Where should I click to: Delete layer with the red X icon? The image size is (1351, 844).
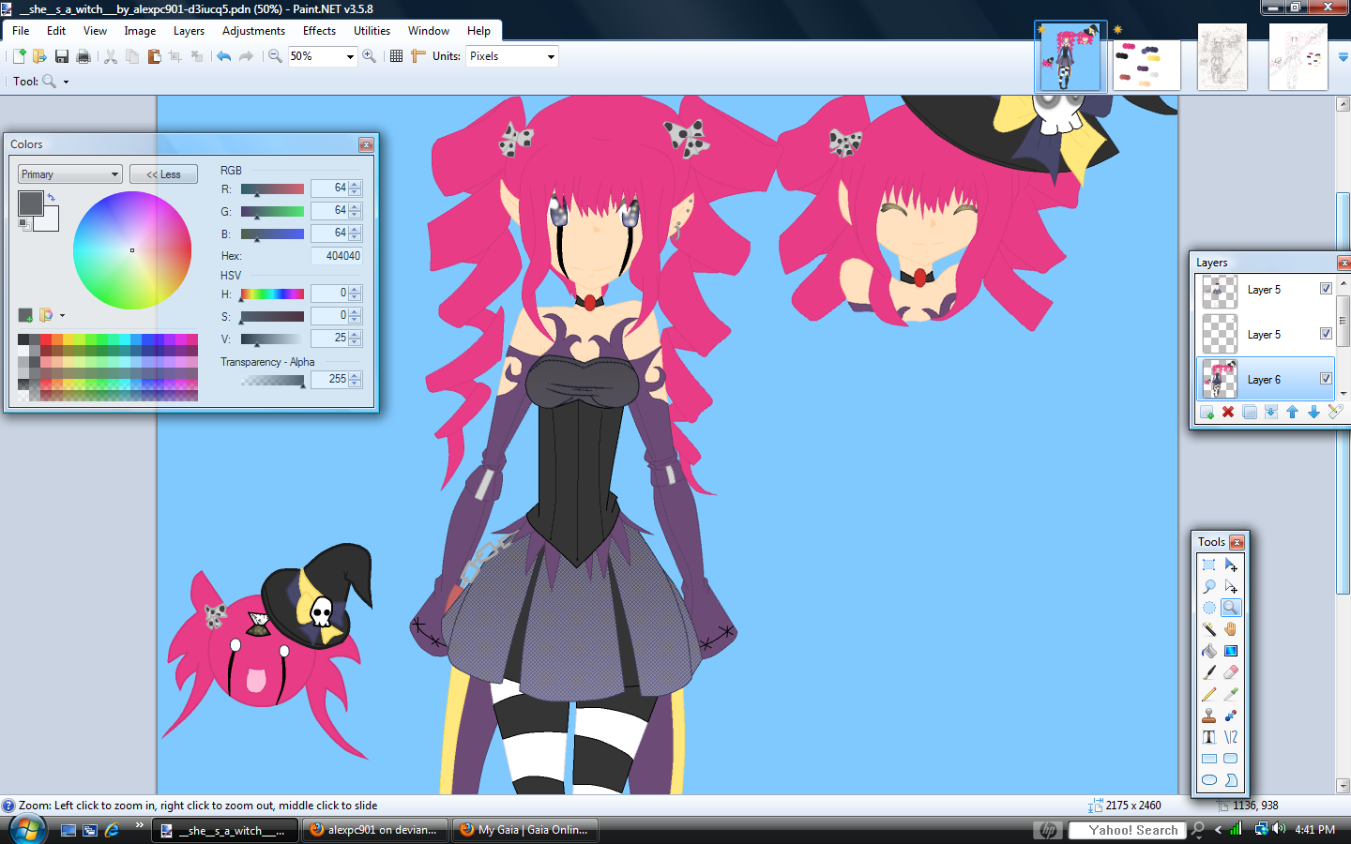coord(1228,412)
